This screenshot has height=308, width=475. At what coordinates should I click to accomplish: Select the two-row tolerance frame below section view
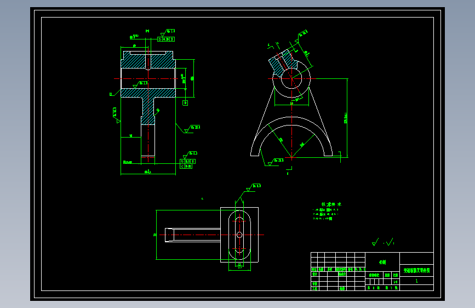pos(187,164)
